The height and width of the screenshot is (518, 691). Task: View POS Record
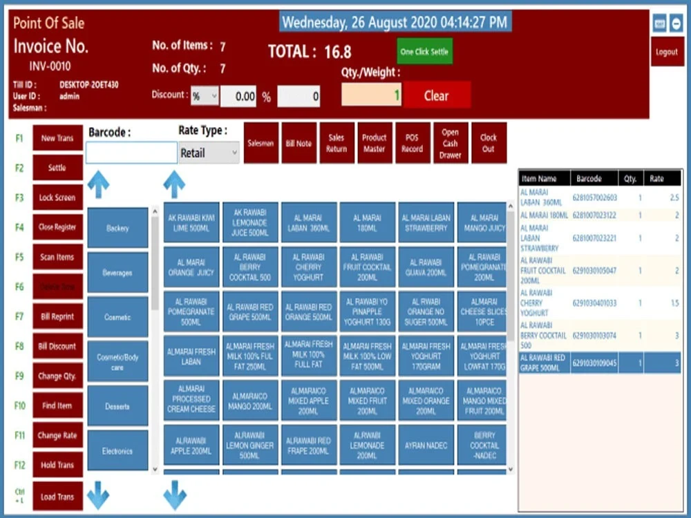[413, 143]
